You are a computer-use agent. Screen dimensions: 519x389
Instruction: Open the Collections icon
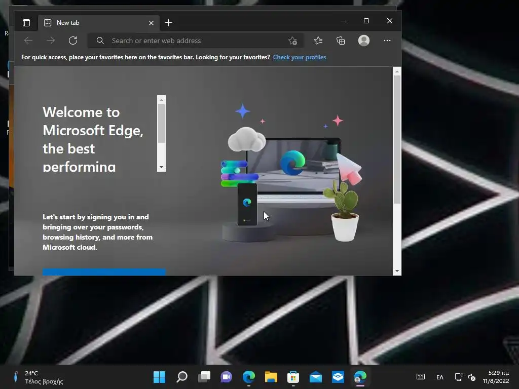tap(341, 41)
